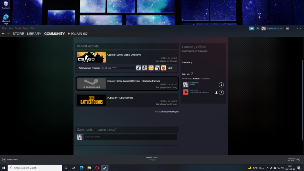Open the Steam menu
The height and width of the screenshot is (171, 304).
pos(5,28)
